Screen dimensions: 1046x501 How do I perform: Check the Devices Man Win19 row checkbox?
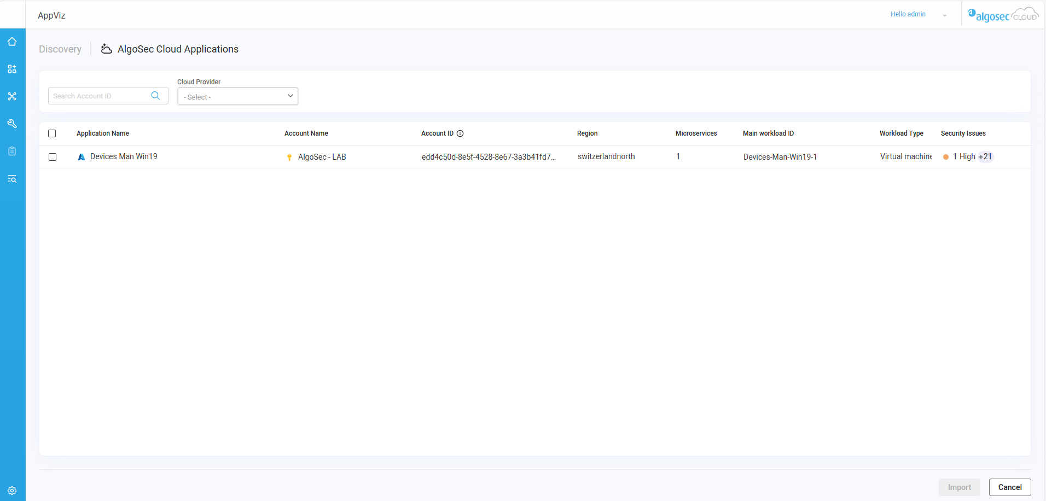pyautogui.click(x=53, y=157)
